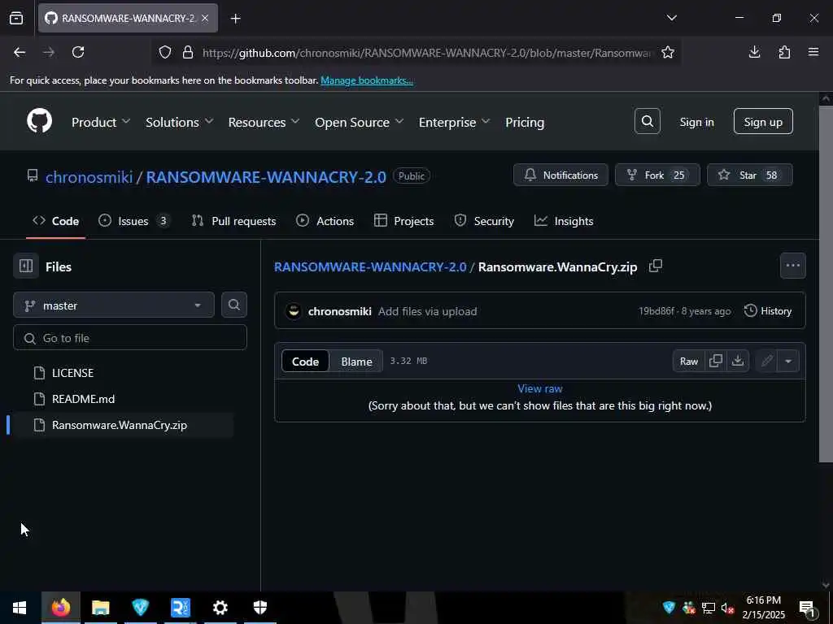Expand the Open Source navigation dropdown
This screenshot has height=624, width=833.
click(x=359, y=122)
